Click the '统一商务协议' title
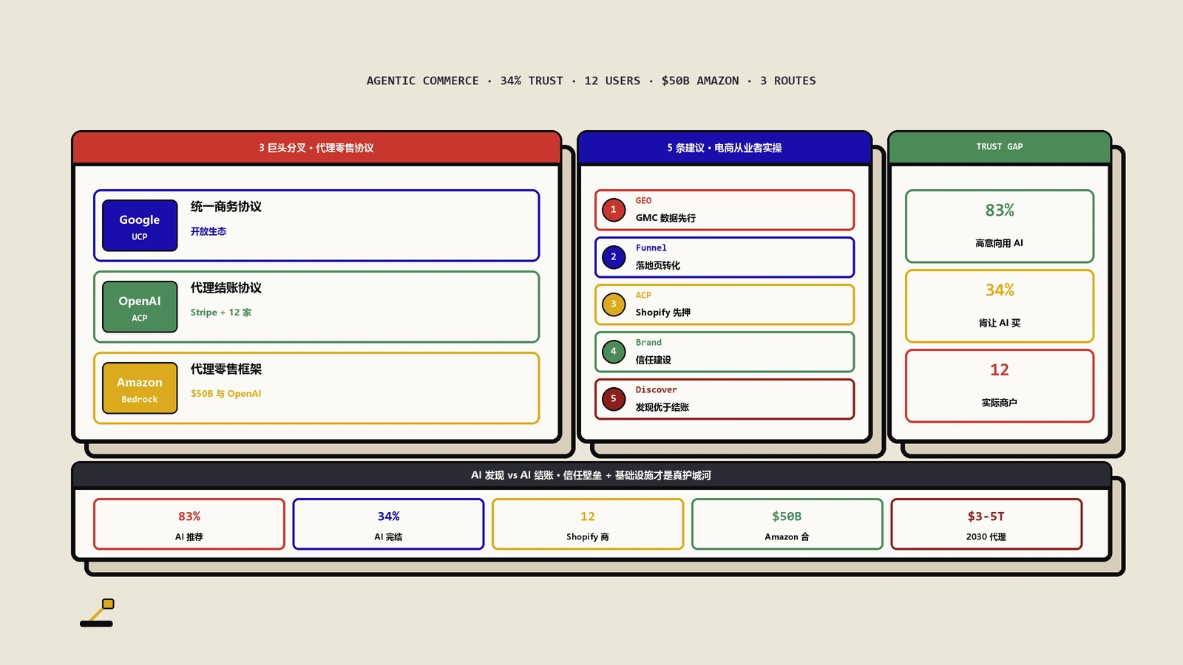 click(x=226, y=207)
